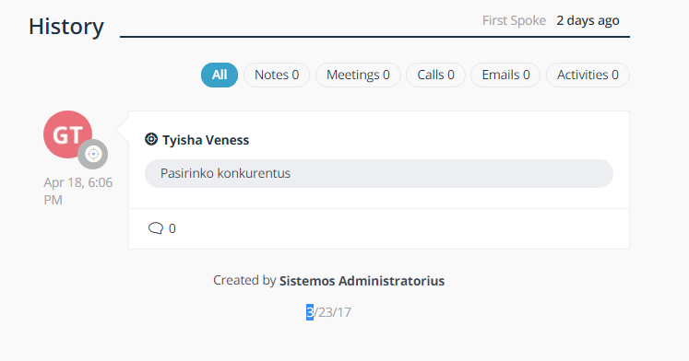Select the All filter pill
689x361 pixels.
pos(220,75)
